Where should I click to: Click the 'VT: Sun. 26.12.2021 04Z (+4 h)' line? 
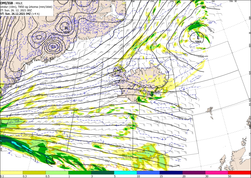pyautogui.click(x=20, y=14)
